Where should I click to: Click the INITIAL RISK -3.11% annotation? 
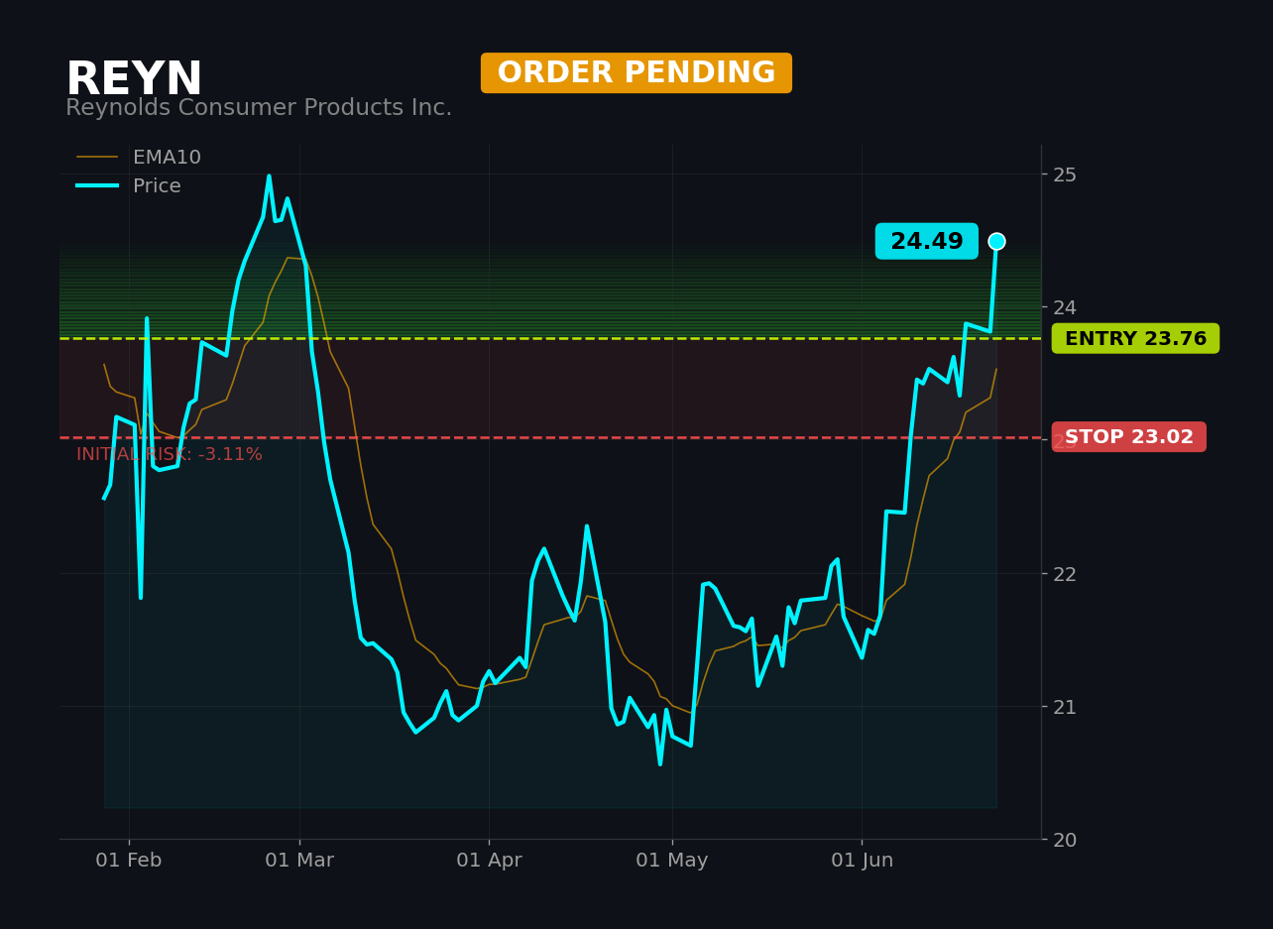[x=170, y=455]
